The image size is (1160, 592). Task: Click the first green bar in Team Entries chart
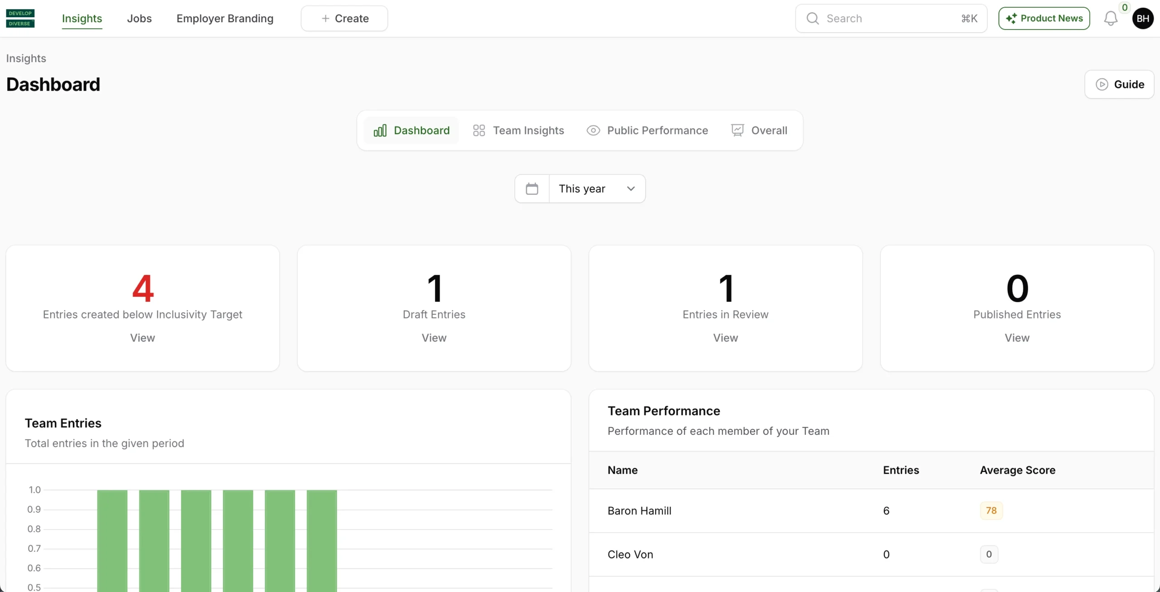click(x=112, y=539)
